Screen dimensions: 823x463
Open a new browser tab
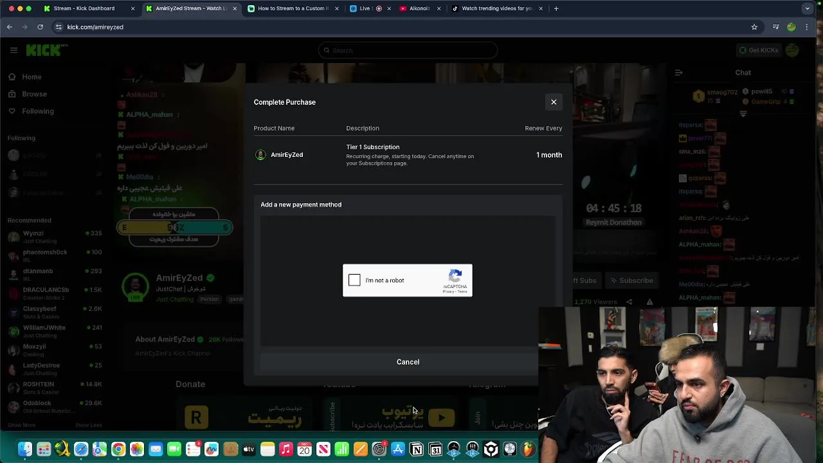point(556,8)
